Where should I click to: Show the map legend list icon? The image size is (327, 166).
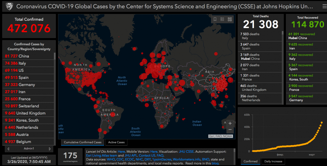point(222,19)
